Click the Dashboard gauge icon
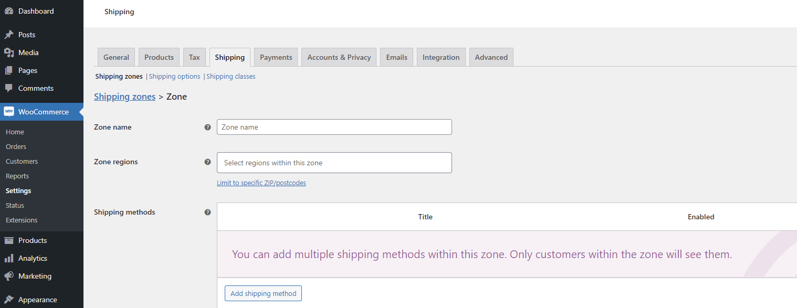The width and height of the screenshot is (797, 308). (9, 11)
